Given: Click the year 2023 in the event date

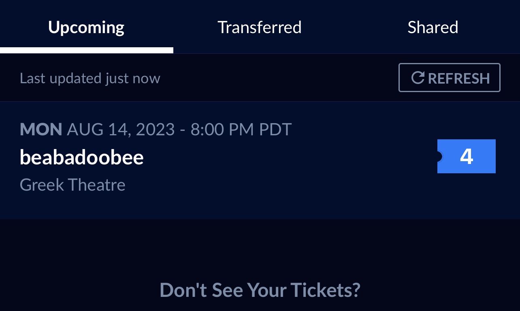Looking at the screenshot, I should [155, 130].
